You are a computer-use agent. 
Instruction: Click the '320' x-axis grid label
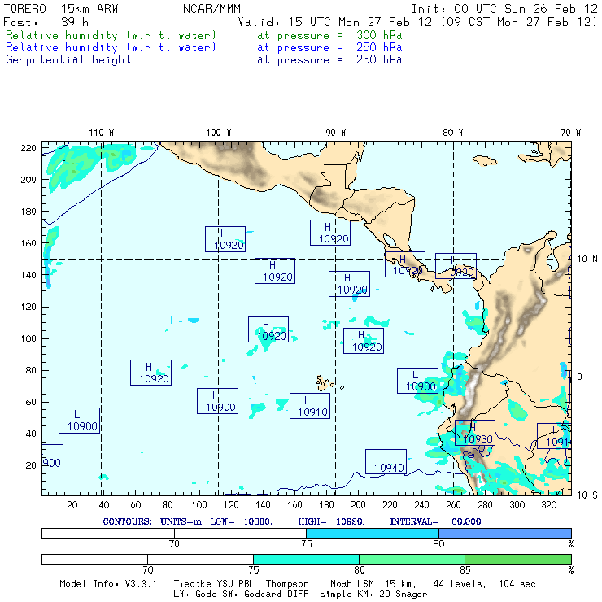click(x=549, y=505)
